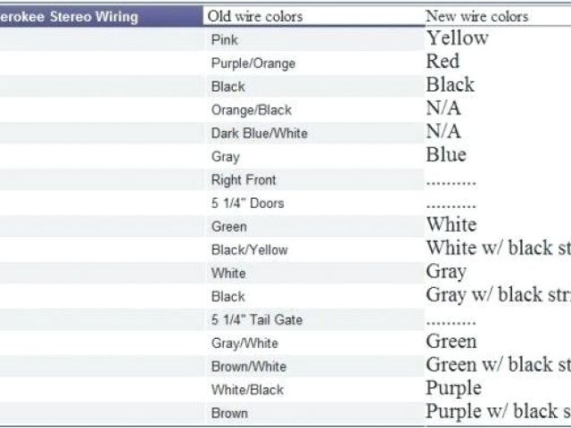571x428 pixels.
Task: Click the 'Dark Blue/White' cell
Action: (x=259, y=133)
